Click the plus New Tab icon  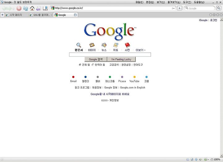pos(2,15)
